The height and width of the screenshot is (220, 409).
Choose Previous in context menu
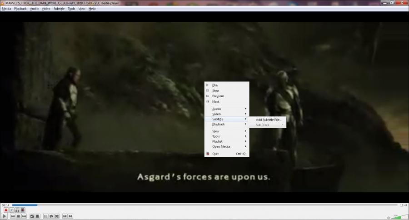[x=227, y=96]
